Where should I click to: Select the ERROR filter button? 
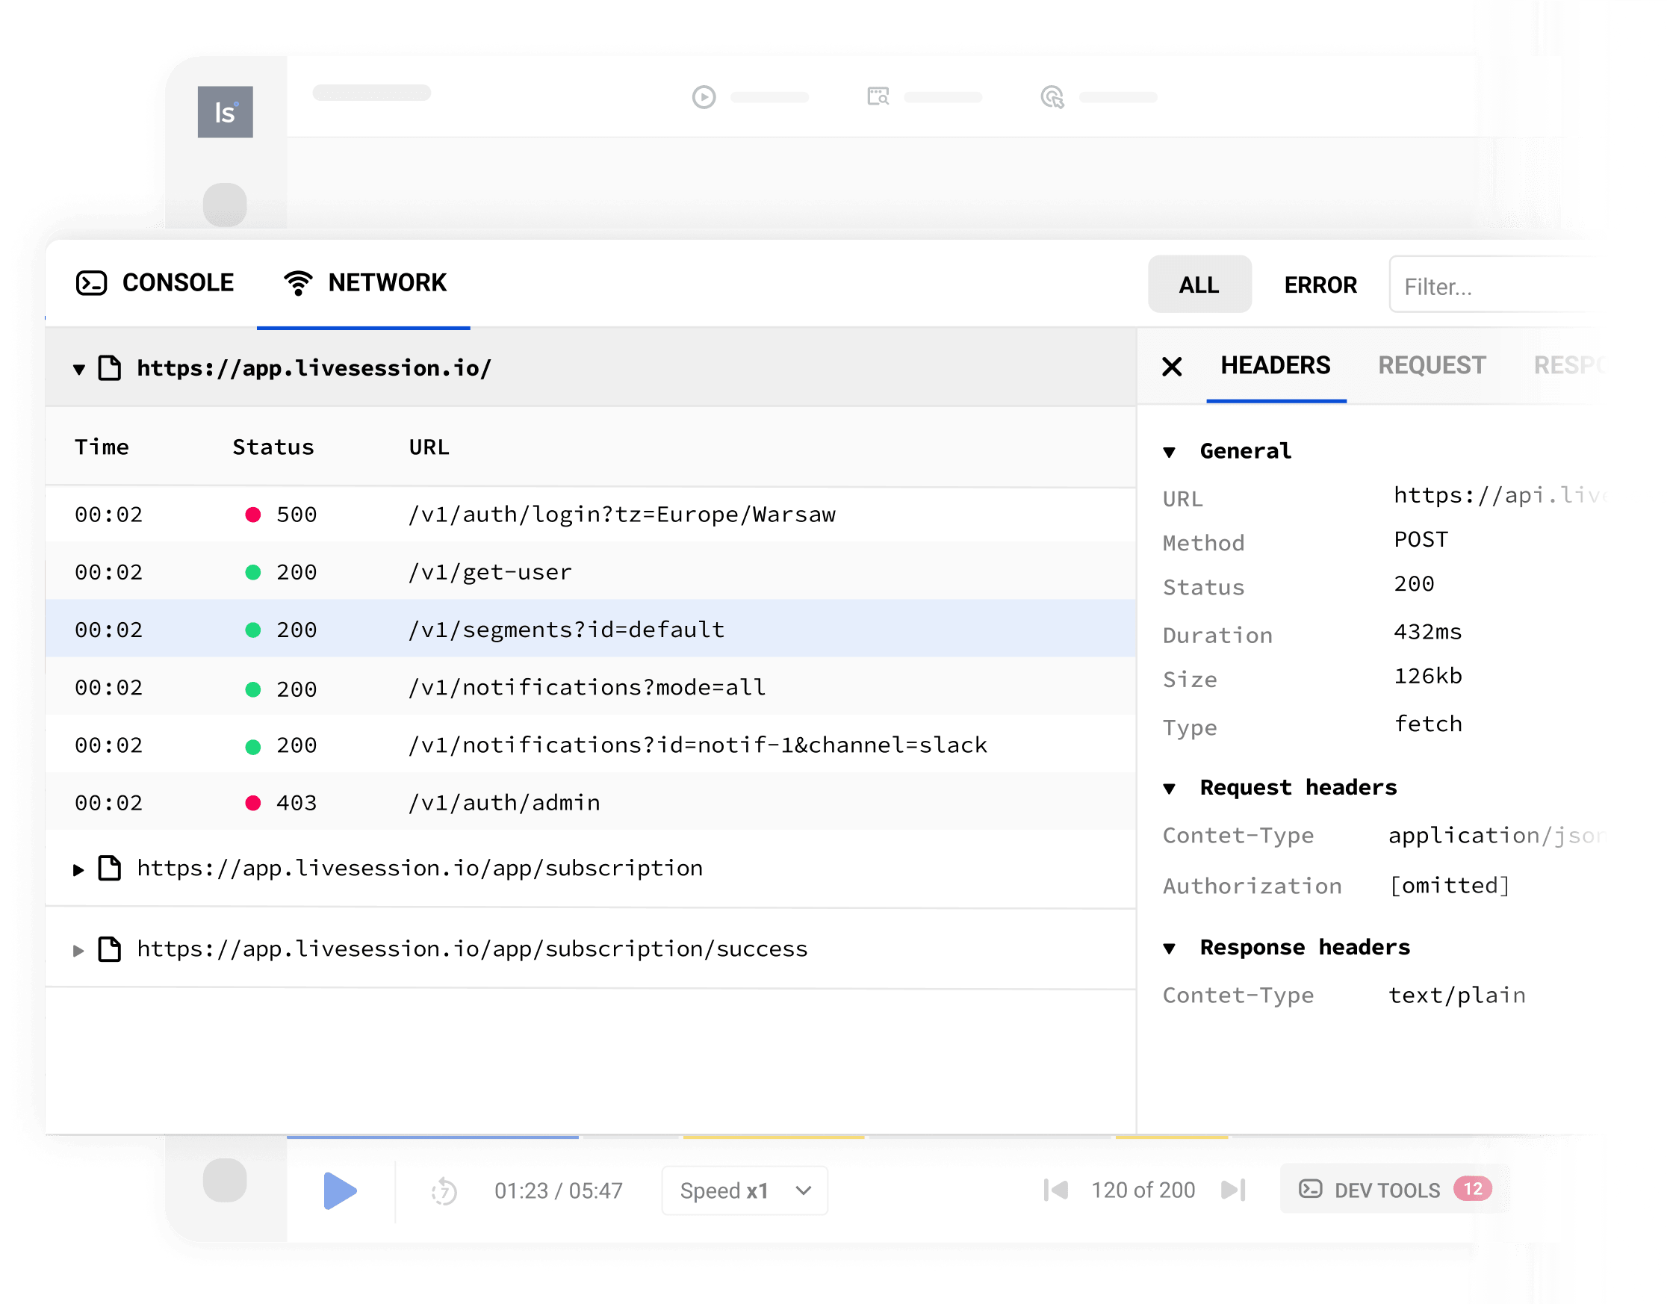pyautogui.click(x=1320, y=285)
